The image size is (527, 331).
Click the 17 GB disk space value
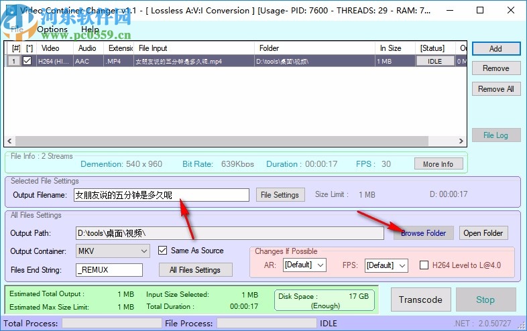point(359,296)
